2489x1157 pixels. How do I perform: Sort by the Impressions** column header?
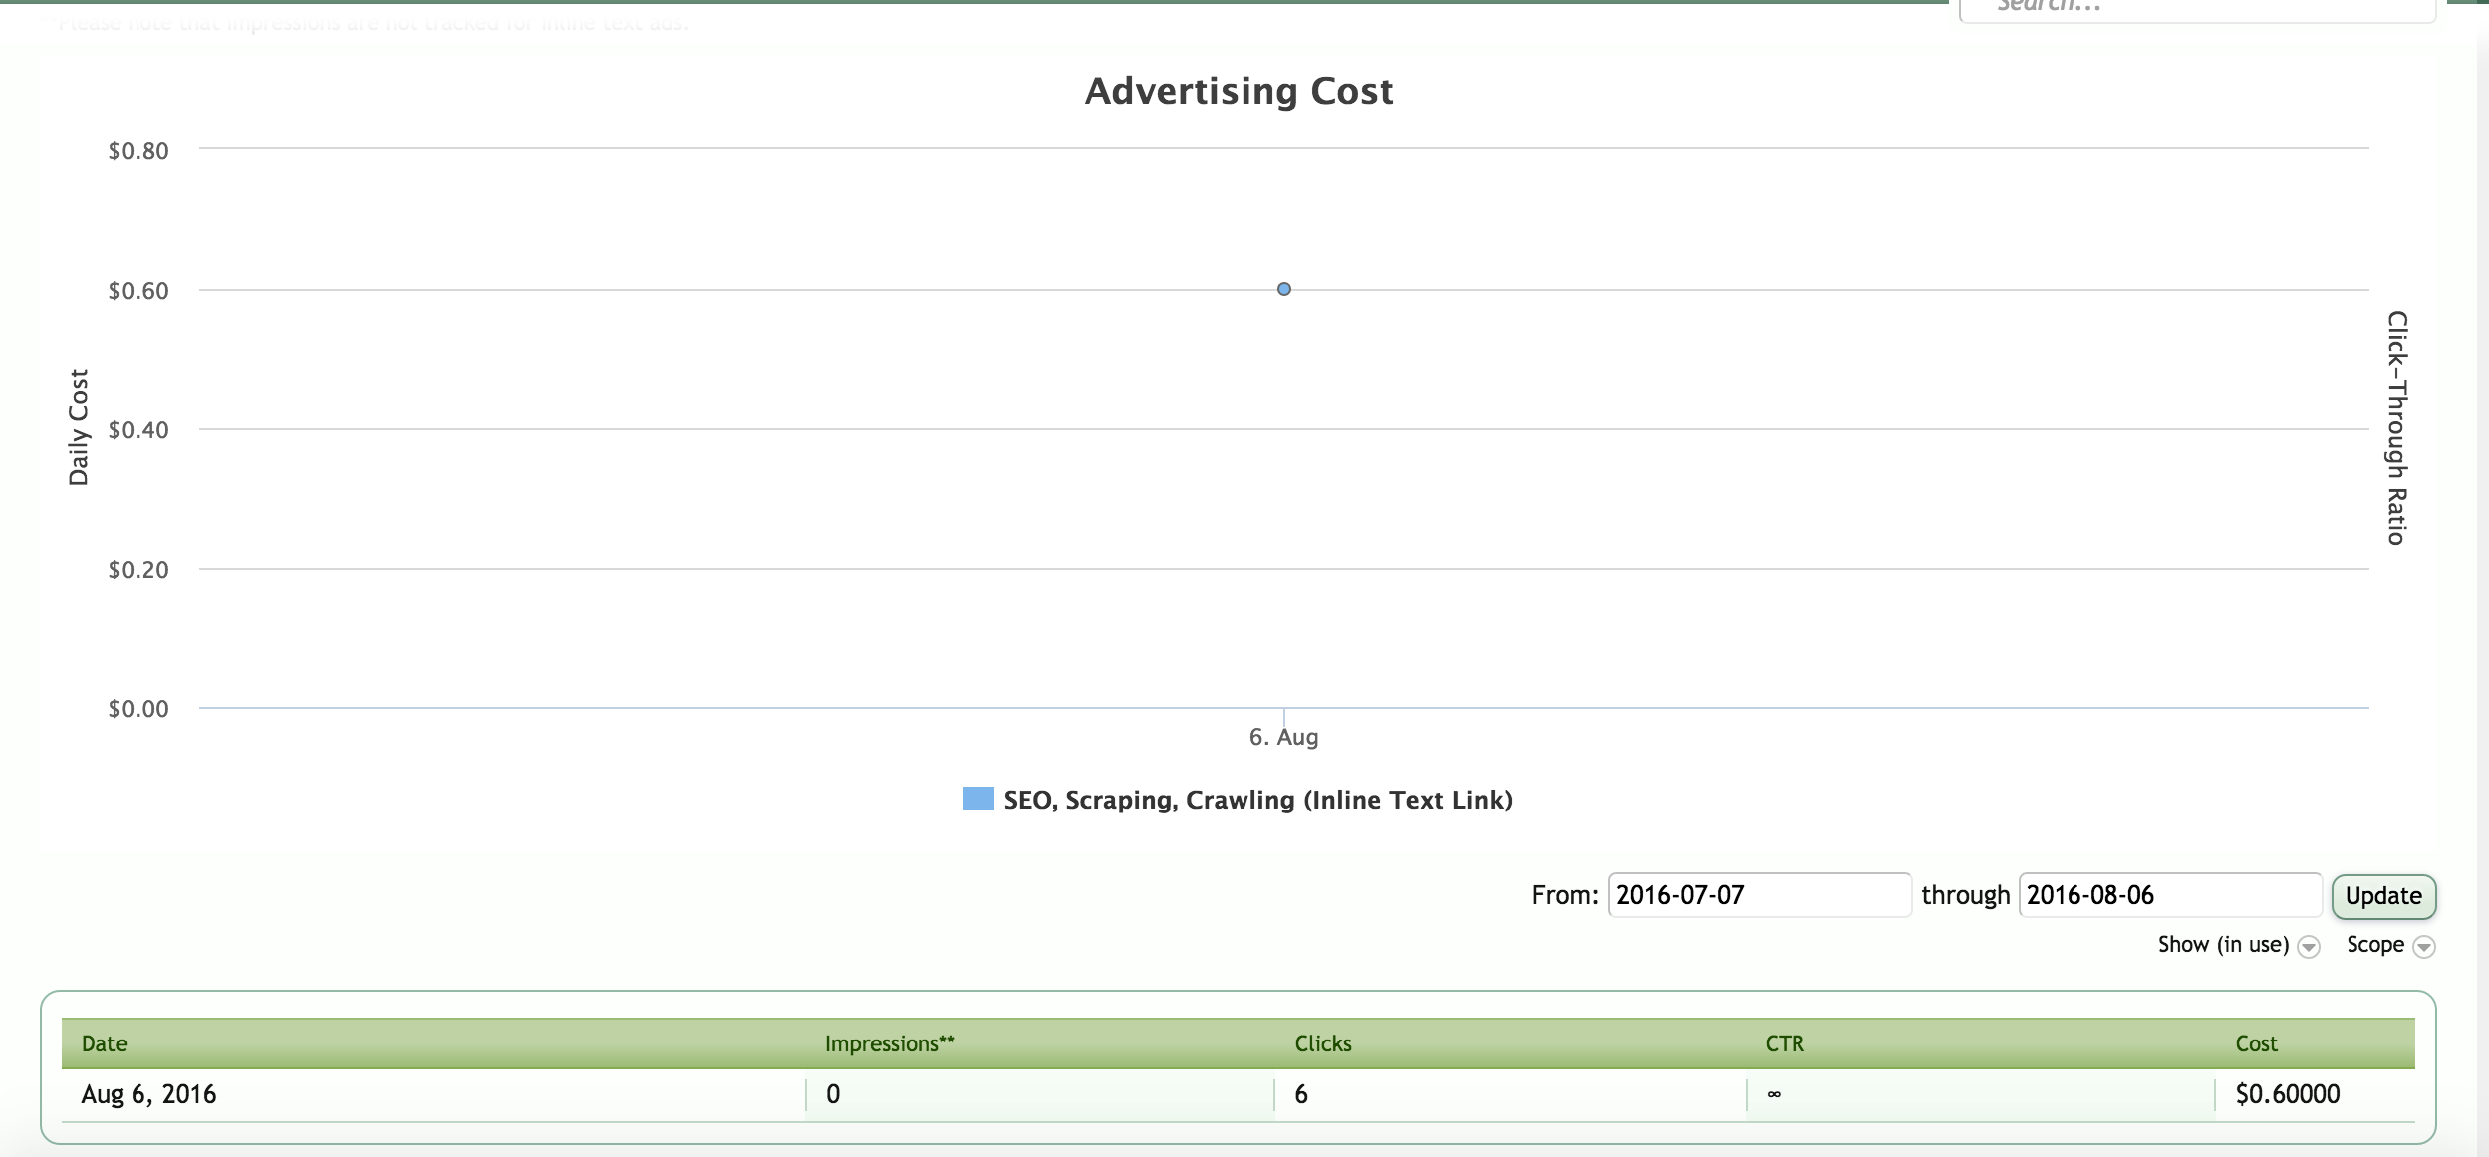coord(889,1043)
